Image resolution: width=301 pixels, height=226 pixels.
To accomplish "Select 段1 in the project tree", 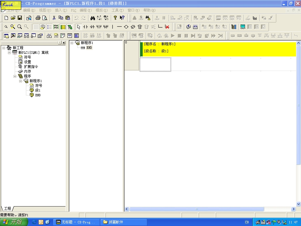I will click(x=38, y=90).
